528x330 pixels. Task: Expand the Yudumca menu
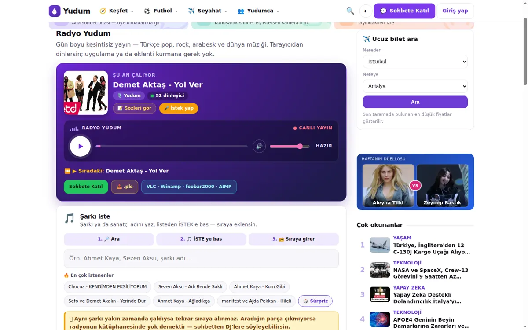[x=258, y=11]
